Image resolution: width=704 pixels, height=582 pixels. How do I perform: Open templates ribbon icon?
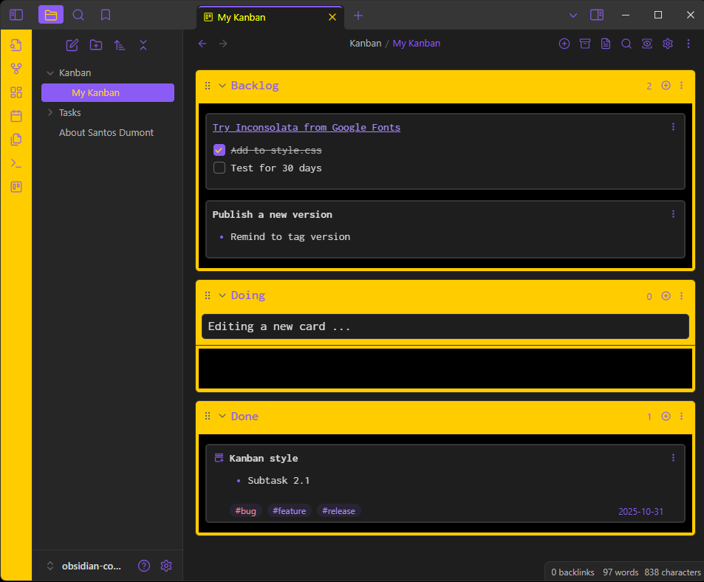16,140
